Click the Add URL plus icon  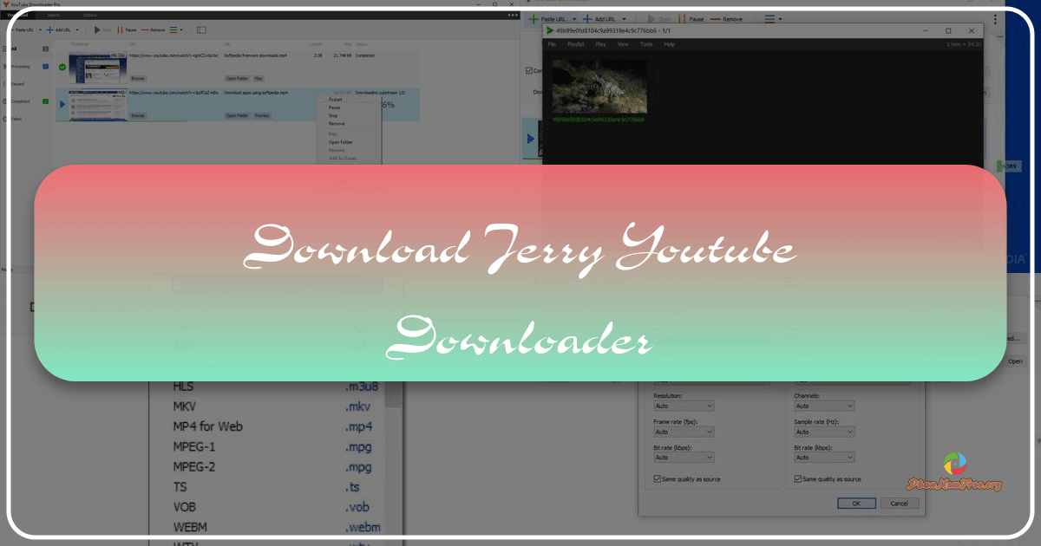tap(49, 29)
